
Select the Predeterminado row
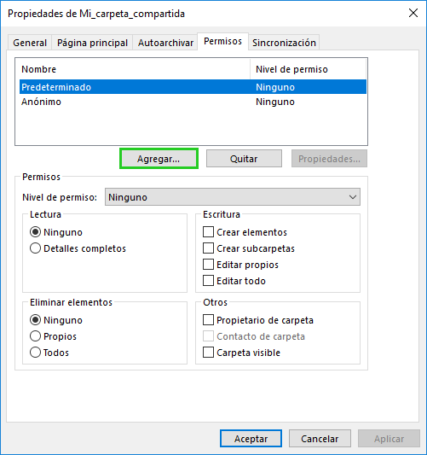(x=193, y=87)
